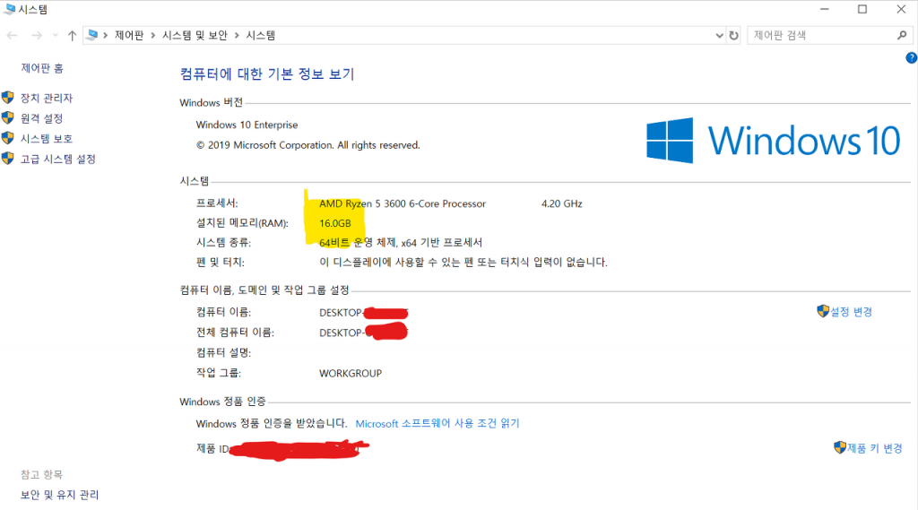This screenshot has width=918, height=510.
Task: Click the search magnifier icon
Action: click(x=902, y=35)
